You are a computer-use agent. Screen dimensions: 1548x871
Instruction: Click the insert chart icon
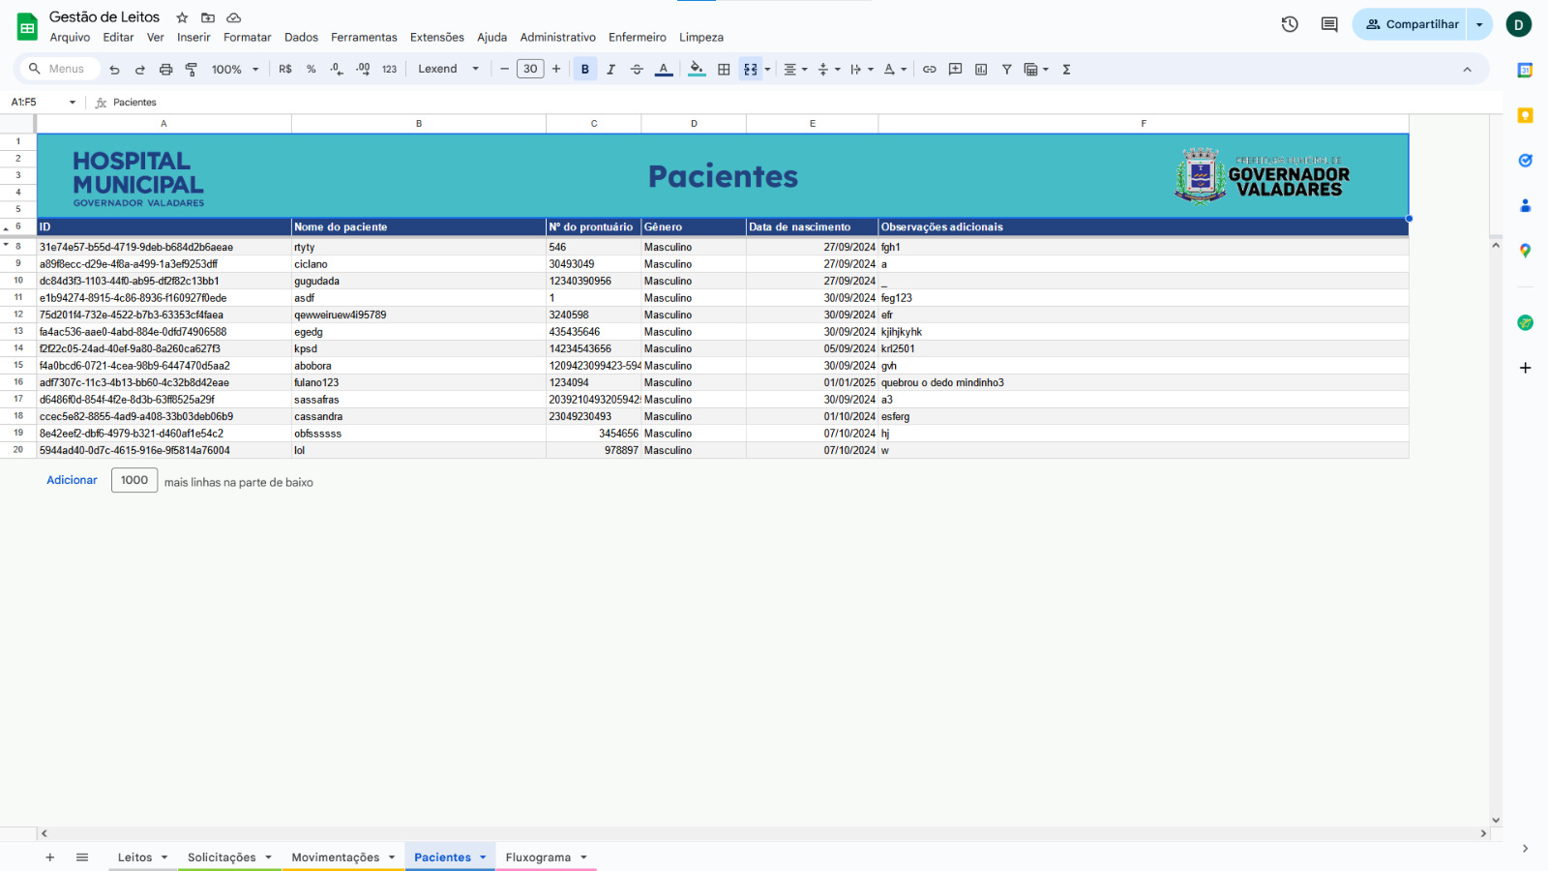pos(981,70)
